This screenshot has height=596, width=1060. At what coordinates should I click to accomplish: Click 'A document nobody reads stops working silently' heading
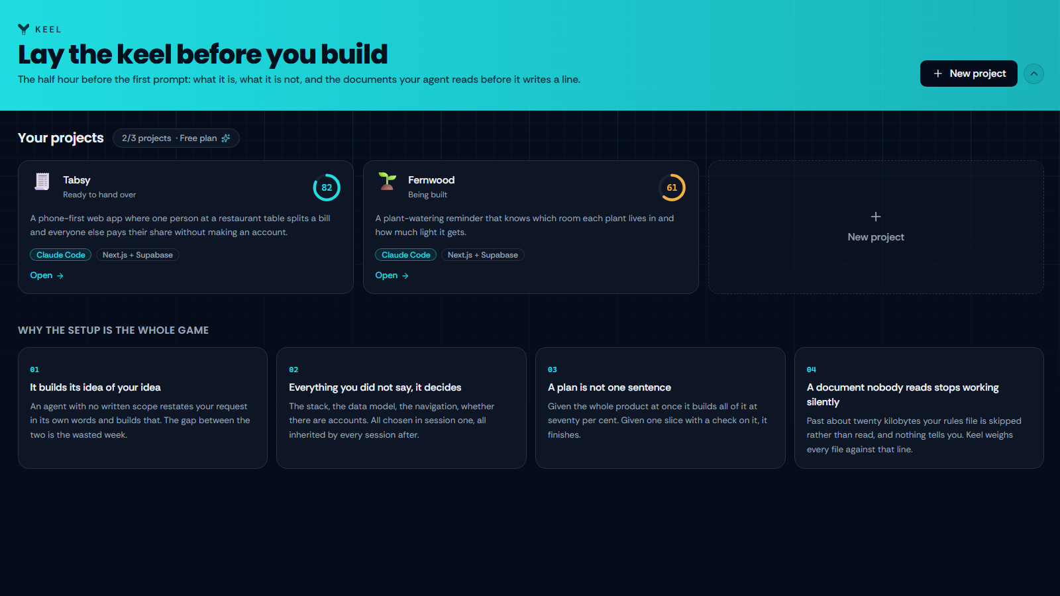point(902,395)
